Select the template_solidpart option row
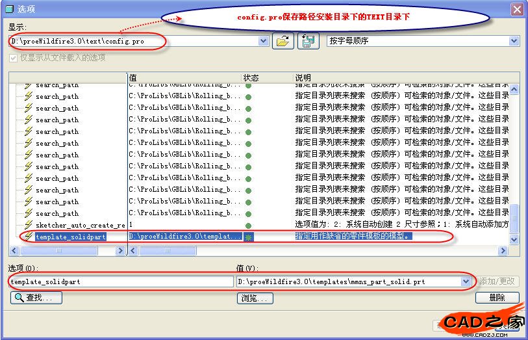Viewport: 528px width, 340px height. coord(71,237)
